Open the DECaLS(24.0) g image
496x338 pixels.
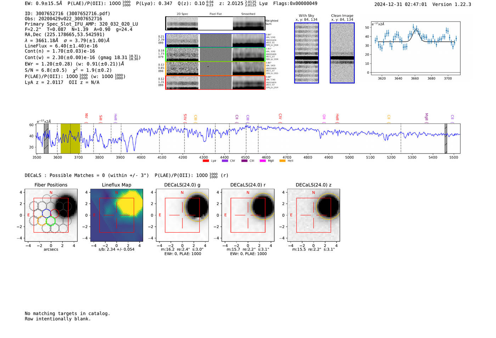point(182,215)
